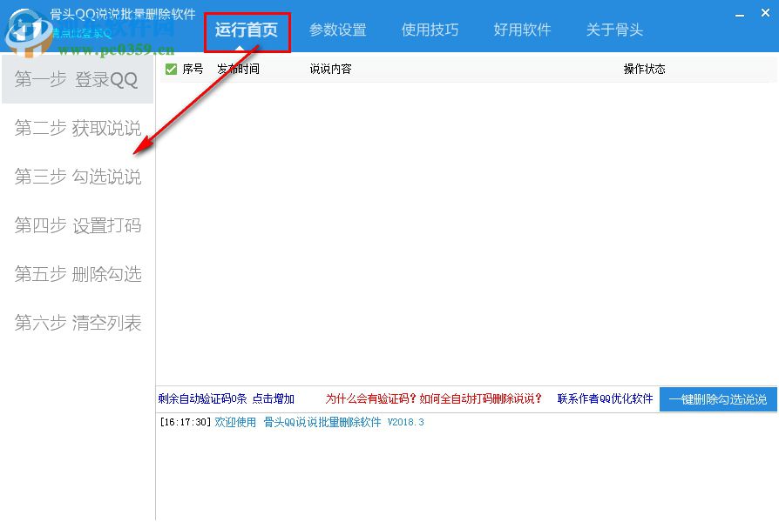
Task: Open the 关于骨头 tab
Action: click(614, 30)
